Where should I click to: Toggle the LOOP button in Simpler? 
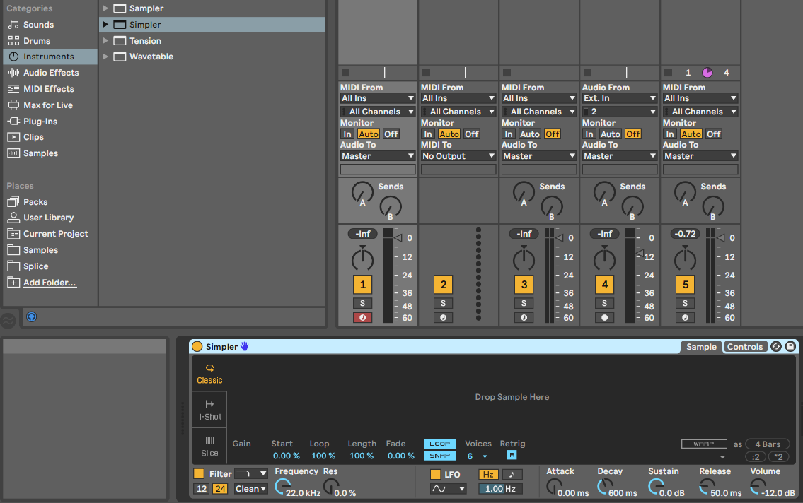click(x=440, y=444)
